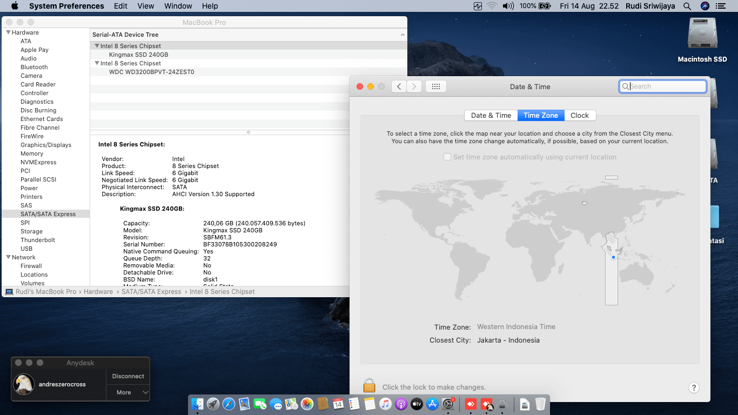The image size is (738, 415).
Task: Click the activity graph menu bar icon
Action: 478,6
